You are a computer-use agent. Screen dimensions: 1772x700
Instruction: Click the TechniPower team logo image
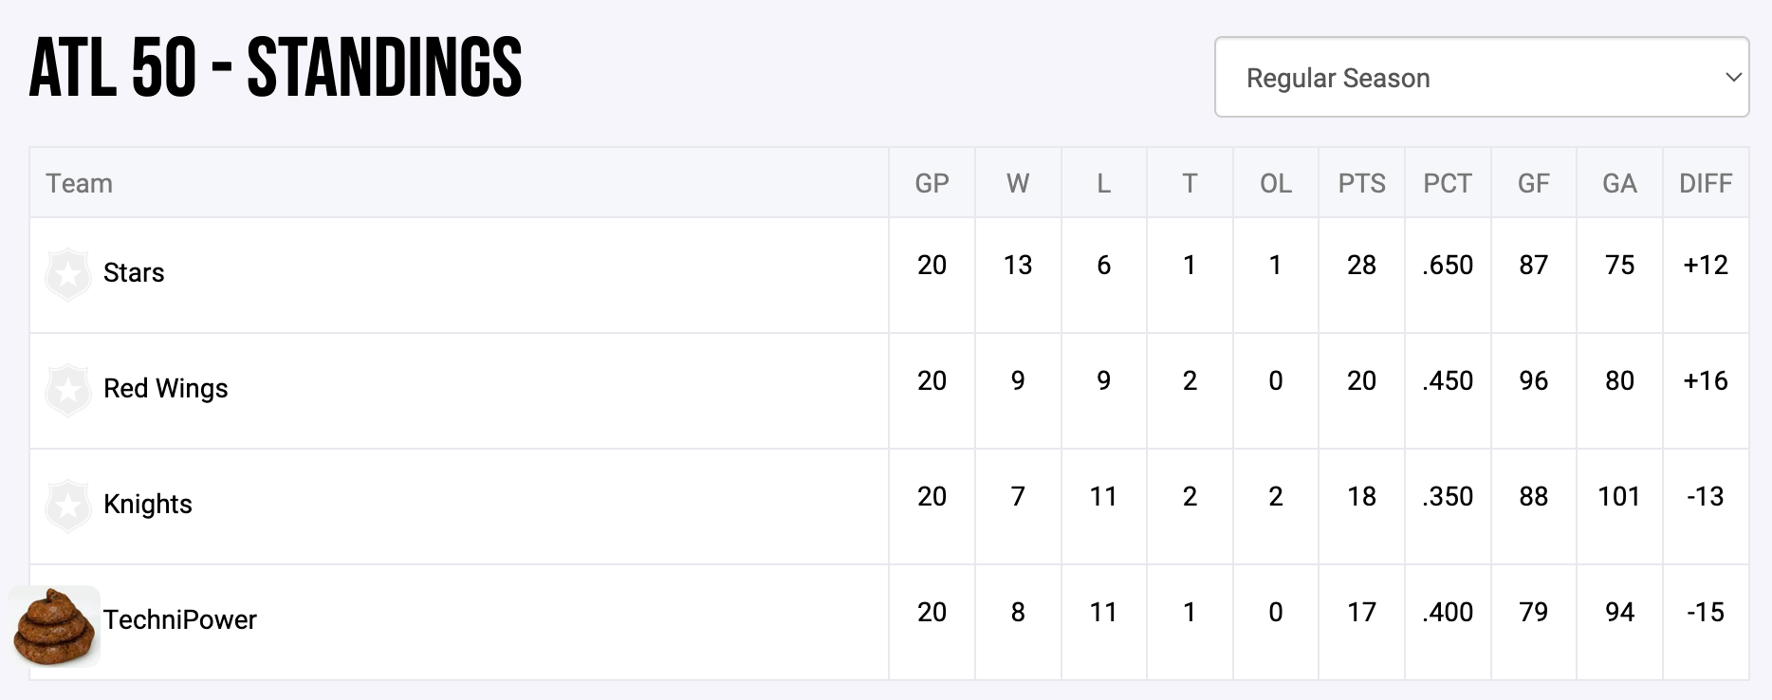[55, 625]
